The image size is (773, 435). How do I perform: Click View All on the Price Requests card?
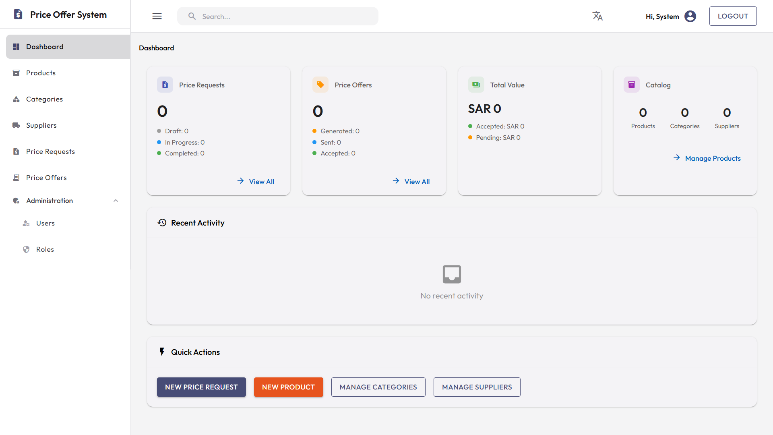pos(261,181)
